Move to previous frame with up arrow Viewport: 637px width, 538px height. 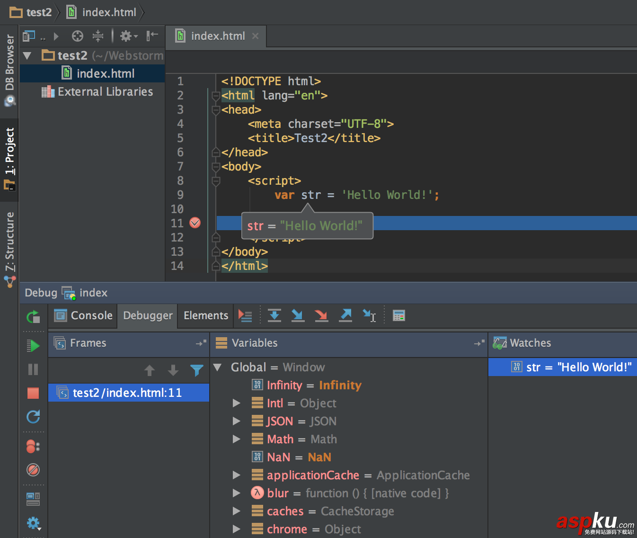(x=150, y=370)
